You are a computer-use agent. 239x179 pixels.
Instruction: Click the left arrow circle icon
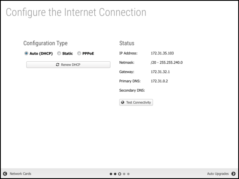point(5,174)
